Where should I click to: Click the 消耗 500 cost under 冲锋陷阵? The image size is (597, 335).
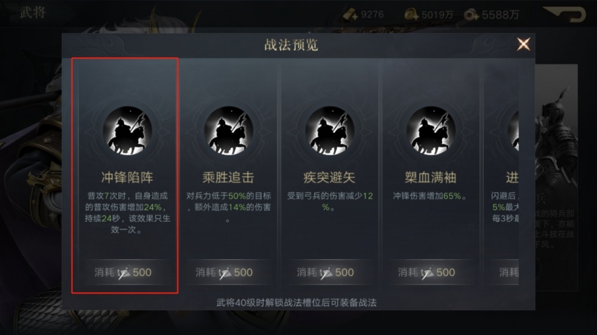pos(123,272)
